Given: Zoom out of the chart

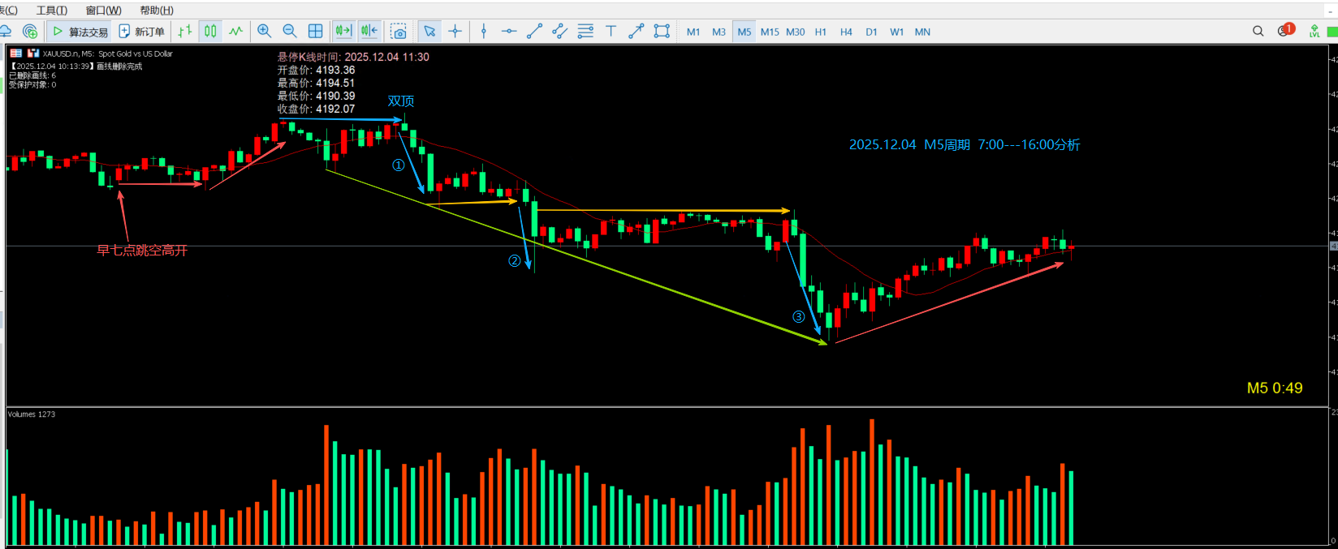Looking at the screenshot, I should tap(290, 31).
